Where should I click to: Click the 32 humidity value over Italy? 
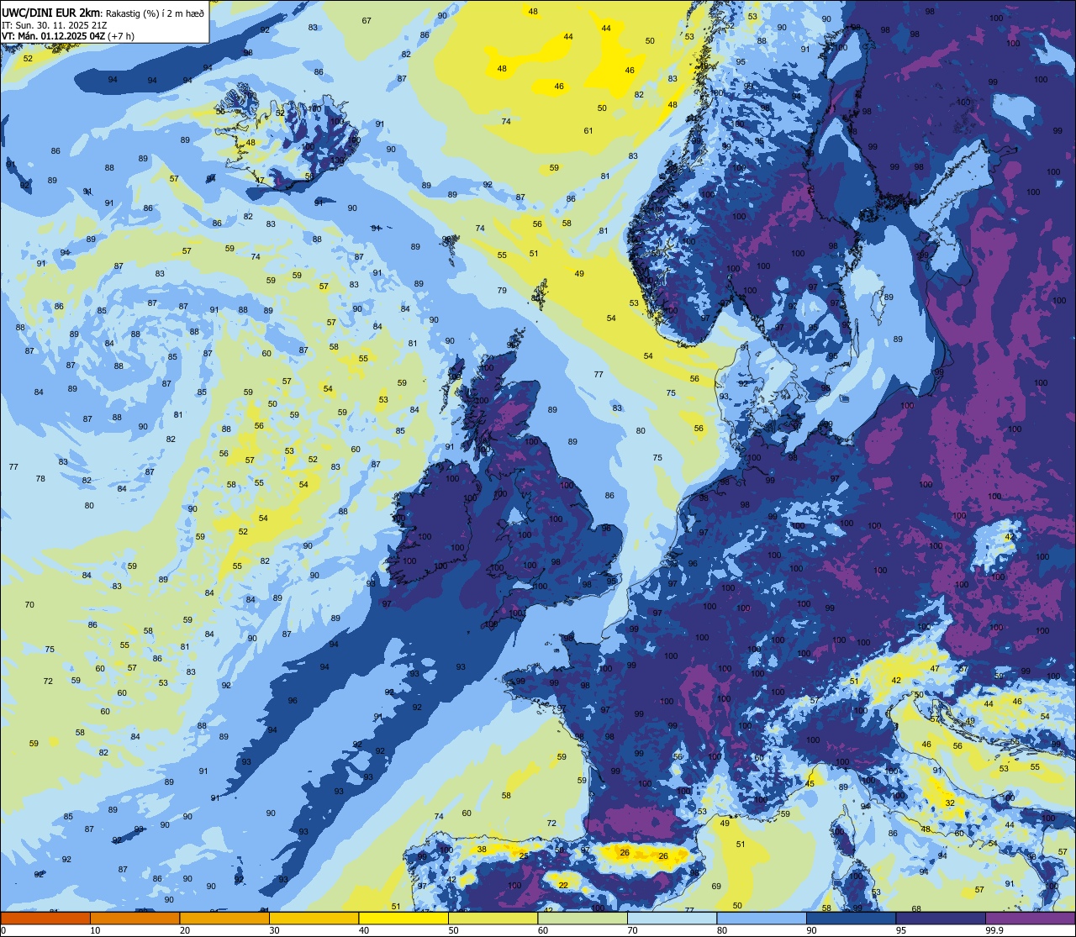[950, 803]
